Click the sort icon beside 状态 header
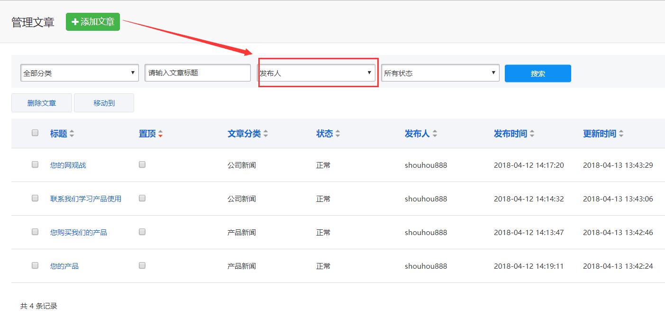The image size is (665, 327). [337, 134]
